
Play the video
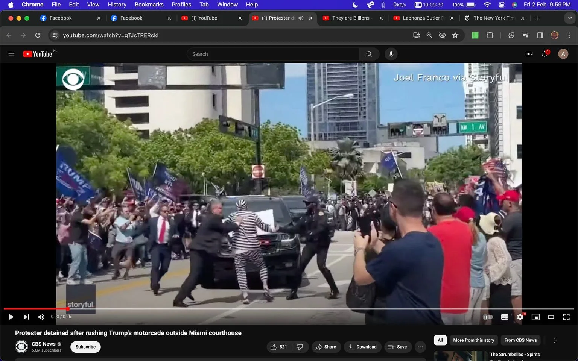coord(11,317)
